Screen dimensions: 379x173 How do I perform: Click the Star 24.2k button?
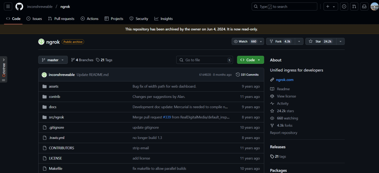321,41
